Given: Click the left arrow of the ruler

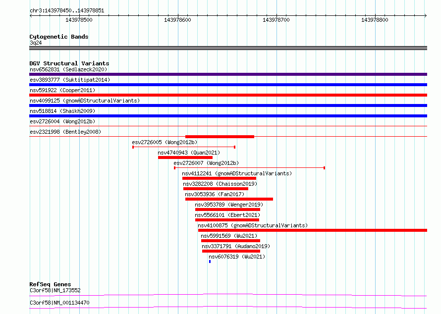Looking at the screenshot, I should pyautogui.click(x=31, y=15).
